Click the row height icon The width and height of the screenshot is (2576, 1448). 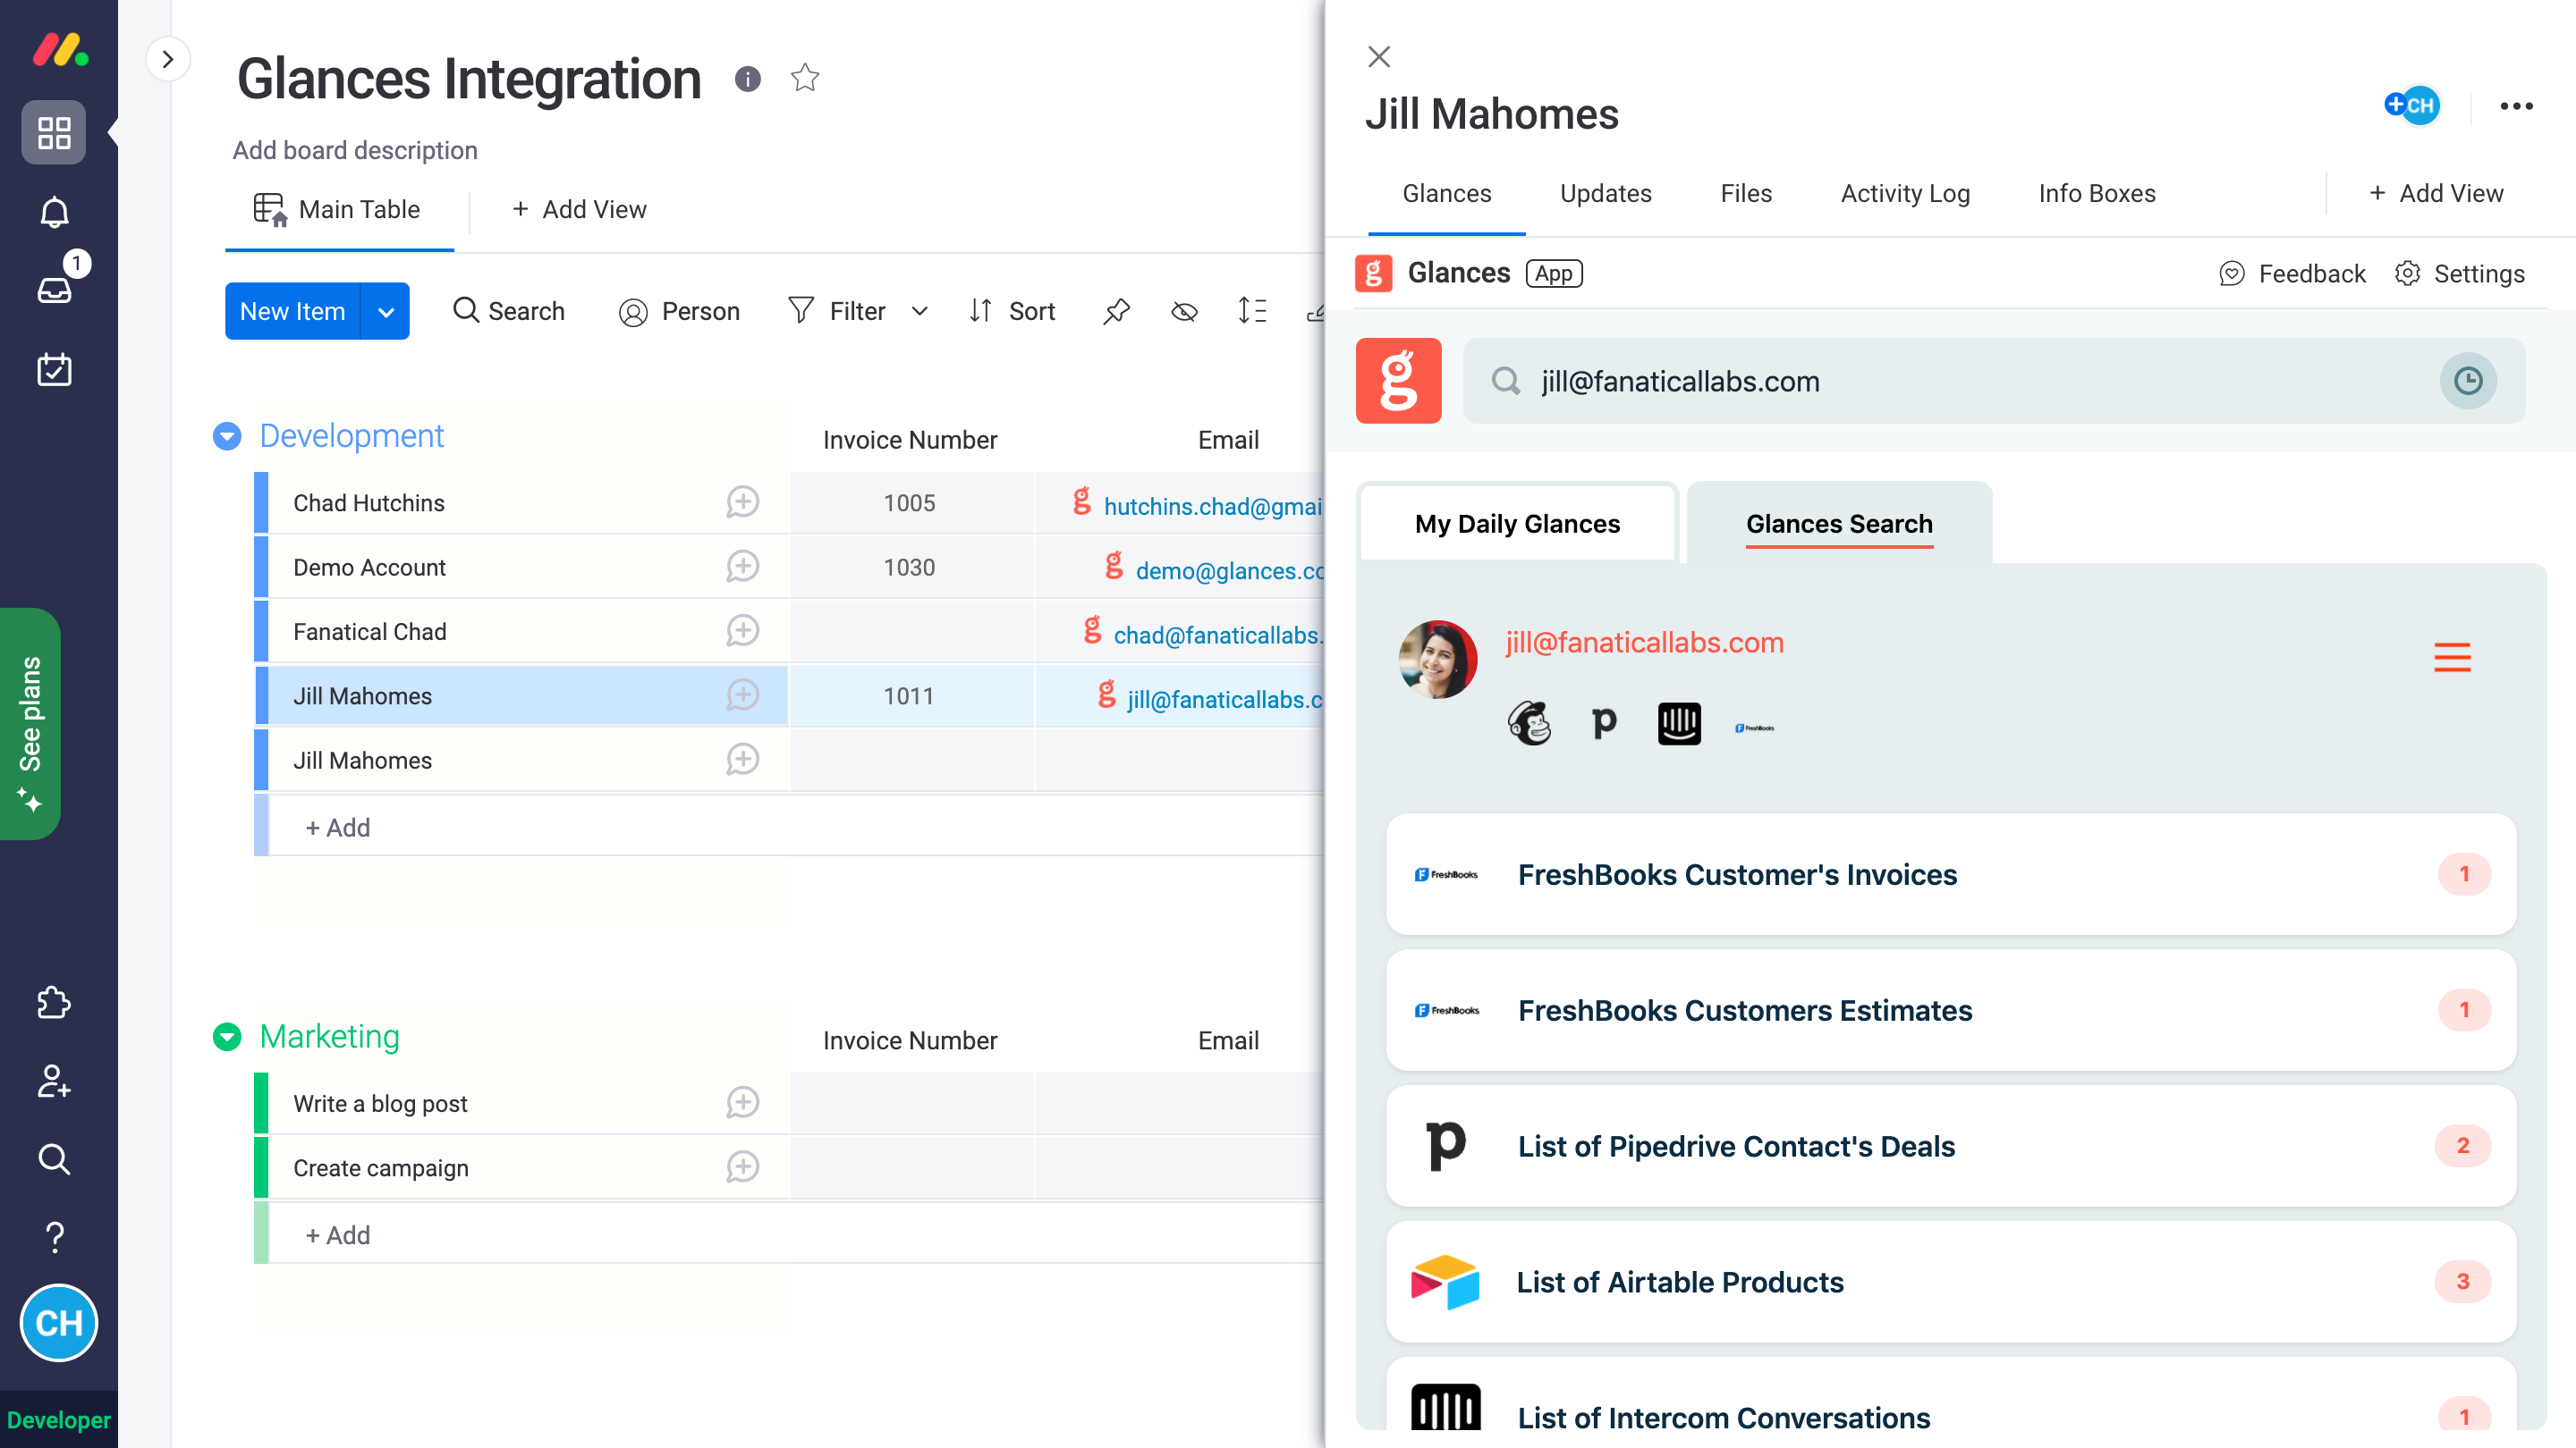pyautogui.click(x=1252, y=312)
